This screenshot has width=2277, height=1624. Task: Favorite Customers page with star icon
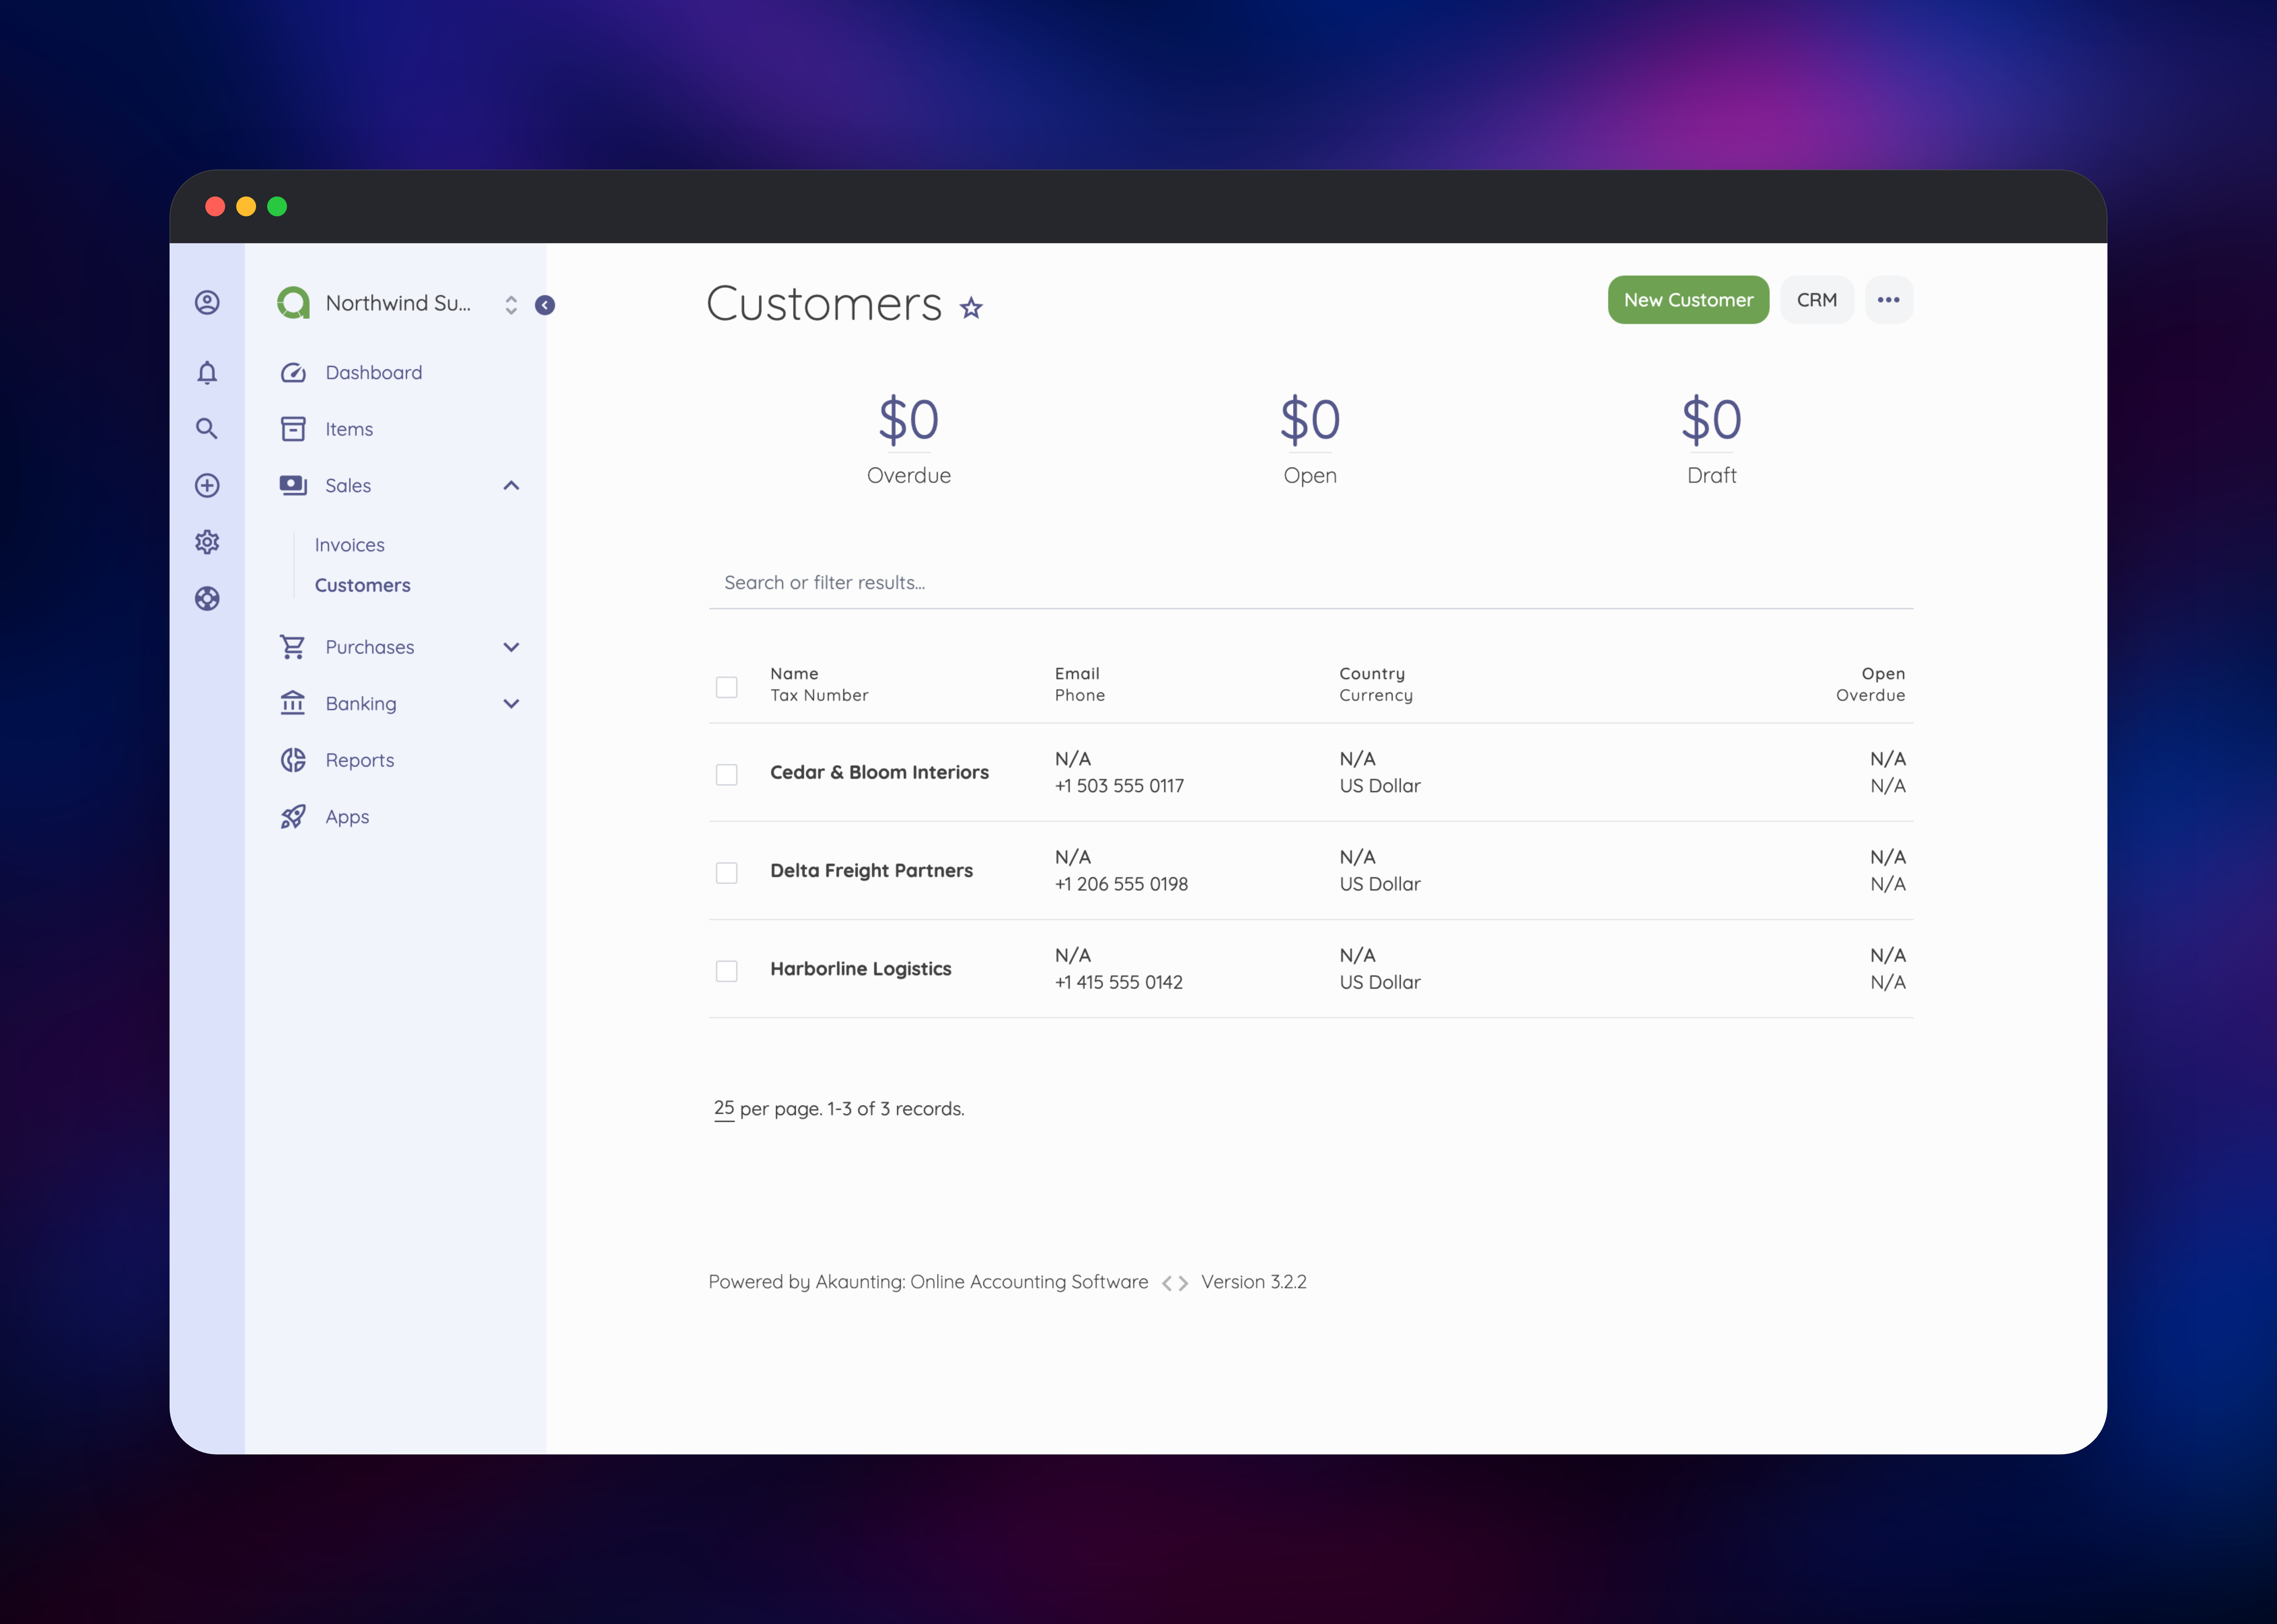click(x=971, y=308)
